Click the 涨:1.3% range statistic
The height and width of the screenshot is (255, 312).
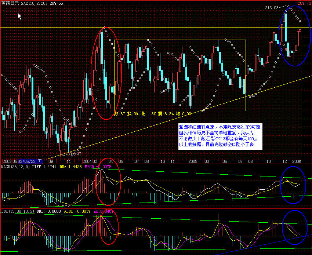click(148, 114)
